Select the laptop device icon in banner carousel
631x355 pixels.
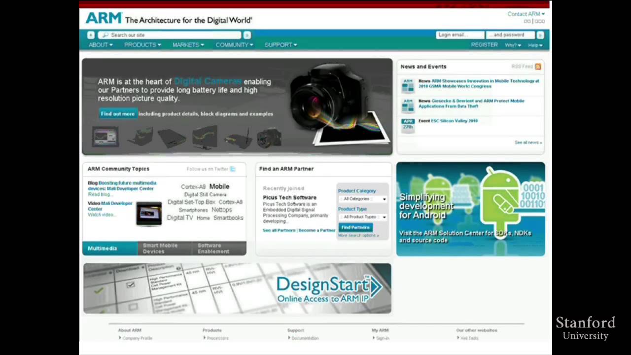pyautogui.click(x=140, y=137)
